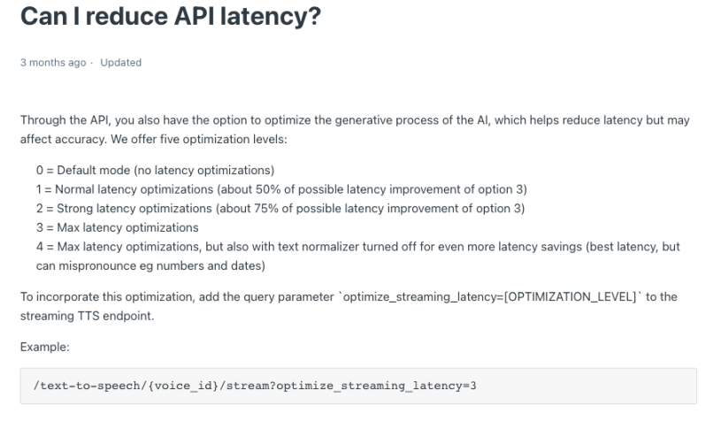Click "/text-to-speech" in the code example
706x429 pixels.
coord(73,387)
